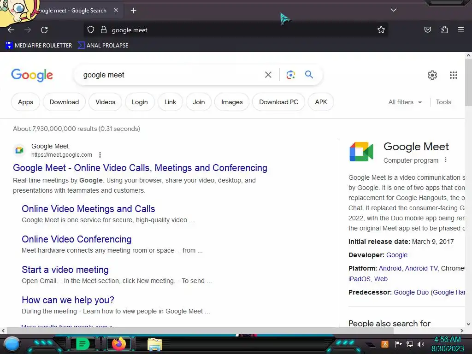The width and height of the screenshot is (472, 354).
Task: Expand the list all tabs chevron
Action: pos(394,10)
